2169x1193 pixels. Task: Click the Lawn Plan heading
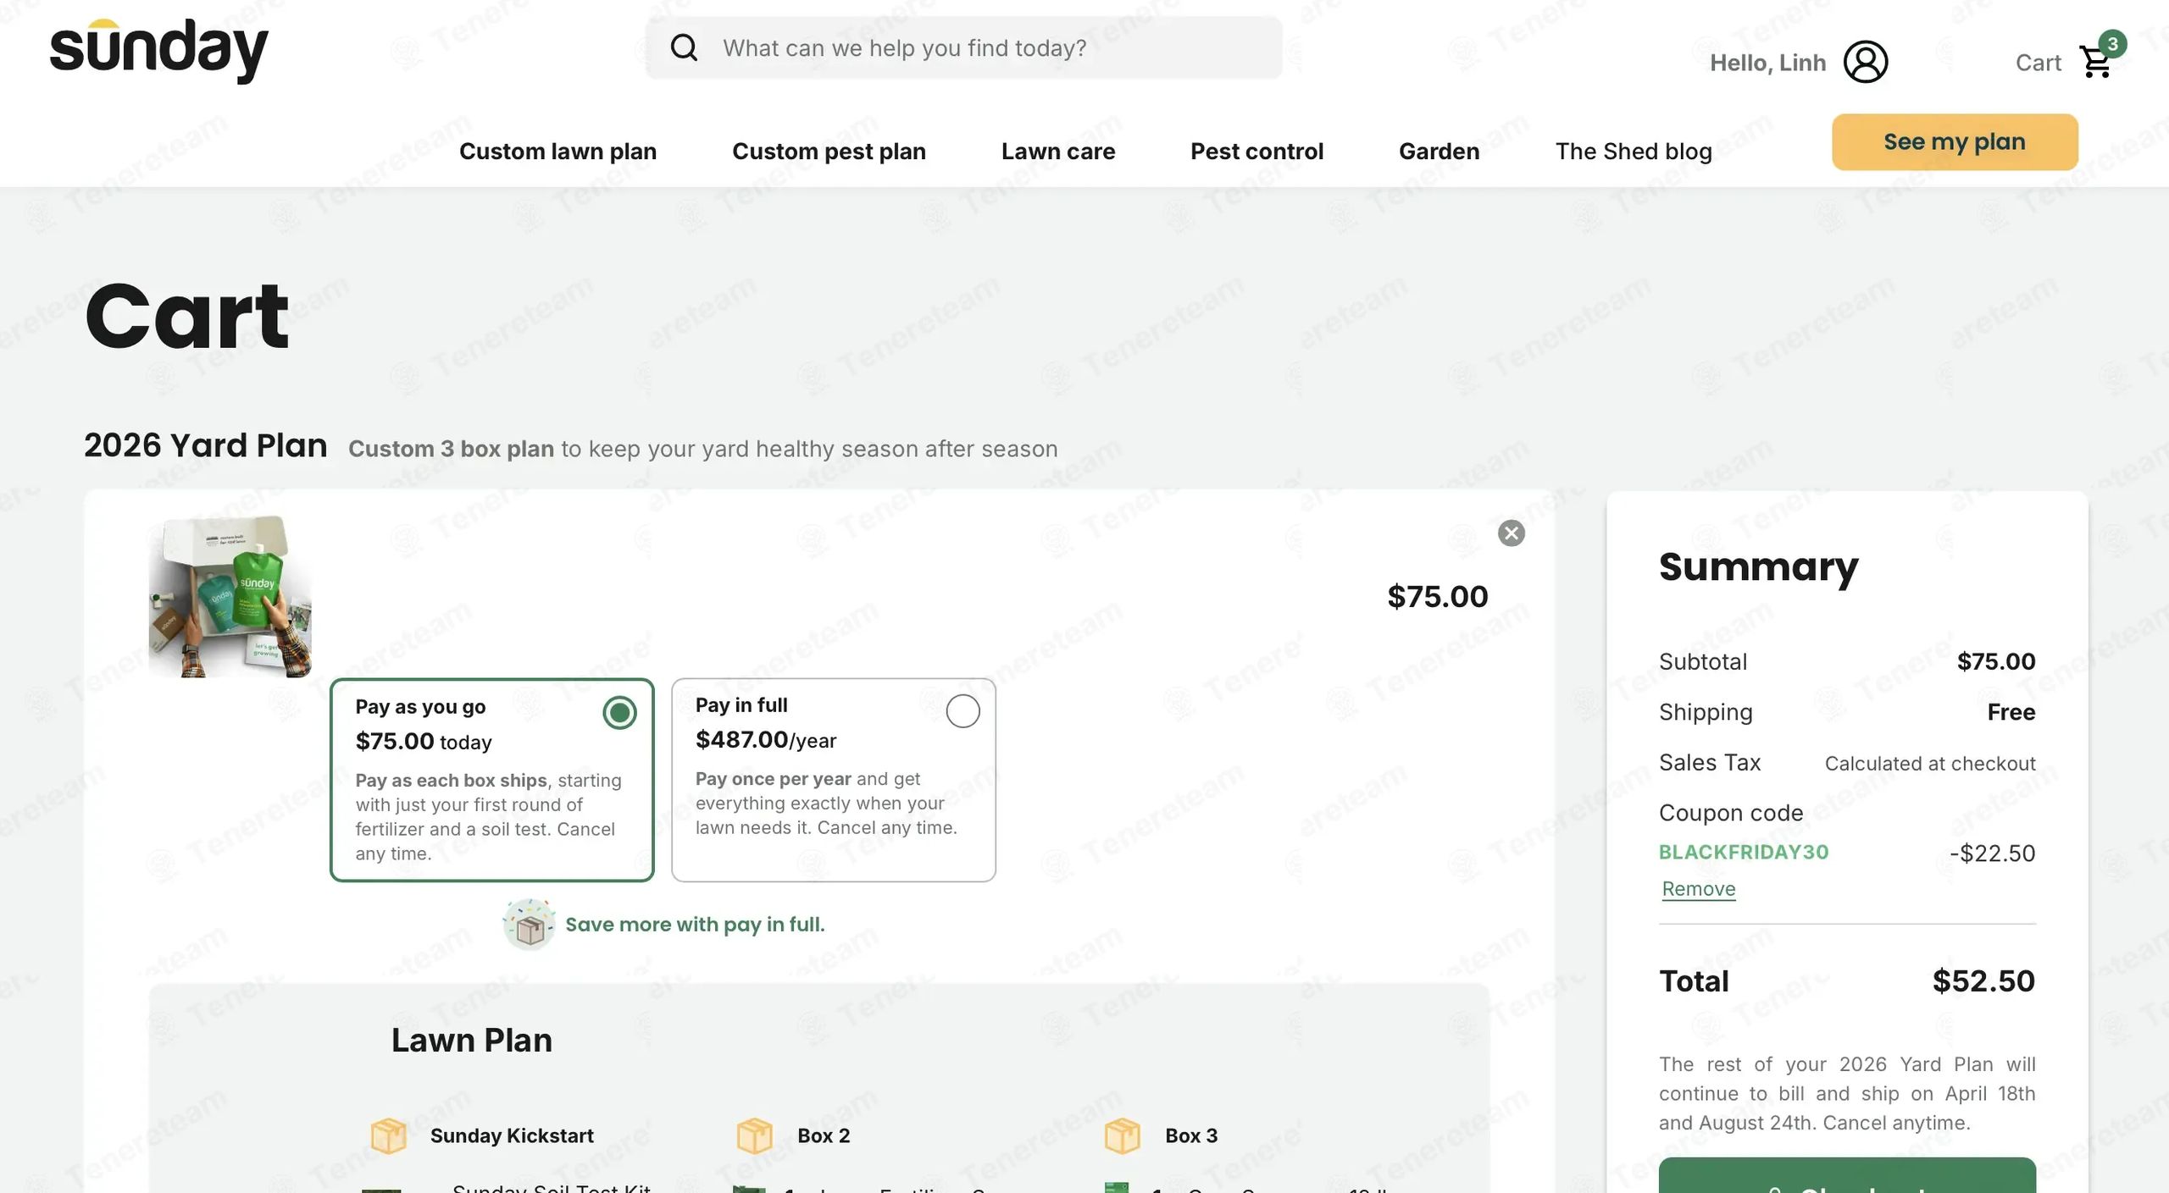[x=472, y=1041]
